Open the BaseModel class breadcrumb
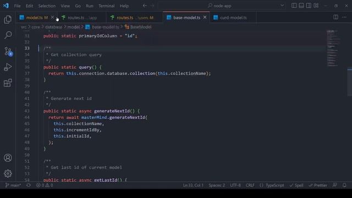This screenshot has height=198, width=352. point(138,27)
